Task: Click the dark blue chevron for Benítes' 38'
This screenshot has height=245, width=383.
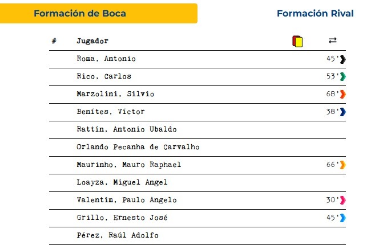Action: coord(342,112)
